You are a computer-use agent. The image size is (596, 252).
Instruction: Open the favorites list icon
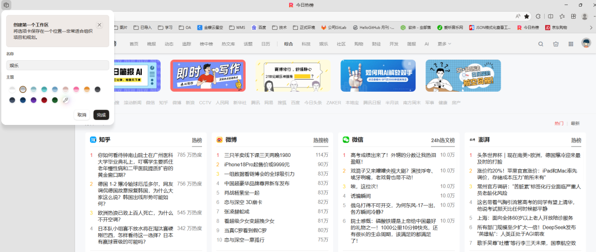562,17
